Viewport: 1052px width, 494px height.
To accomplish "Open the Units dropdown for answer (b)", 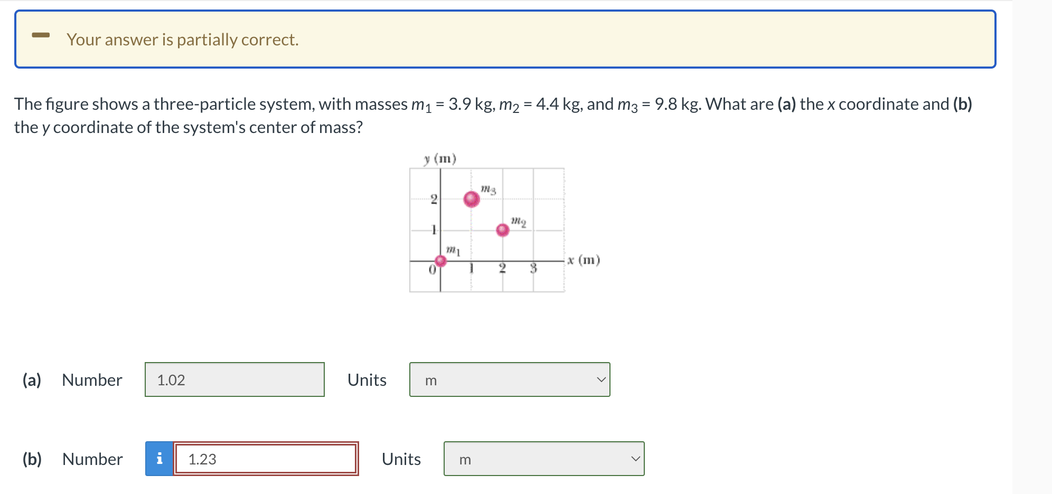I will click(x=544, y=459).
